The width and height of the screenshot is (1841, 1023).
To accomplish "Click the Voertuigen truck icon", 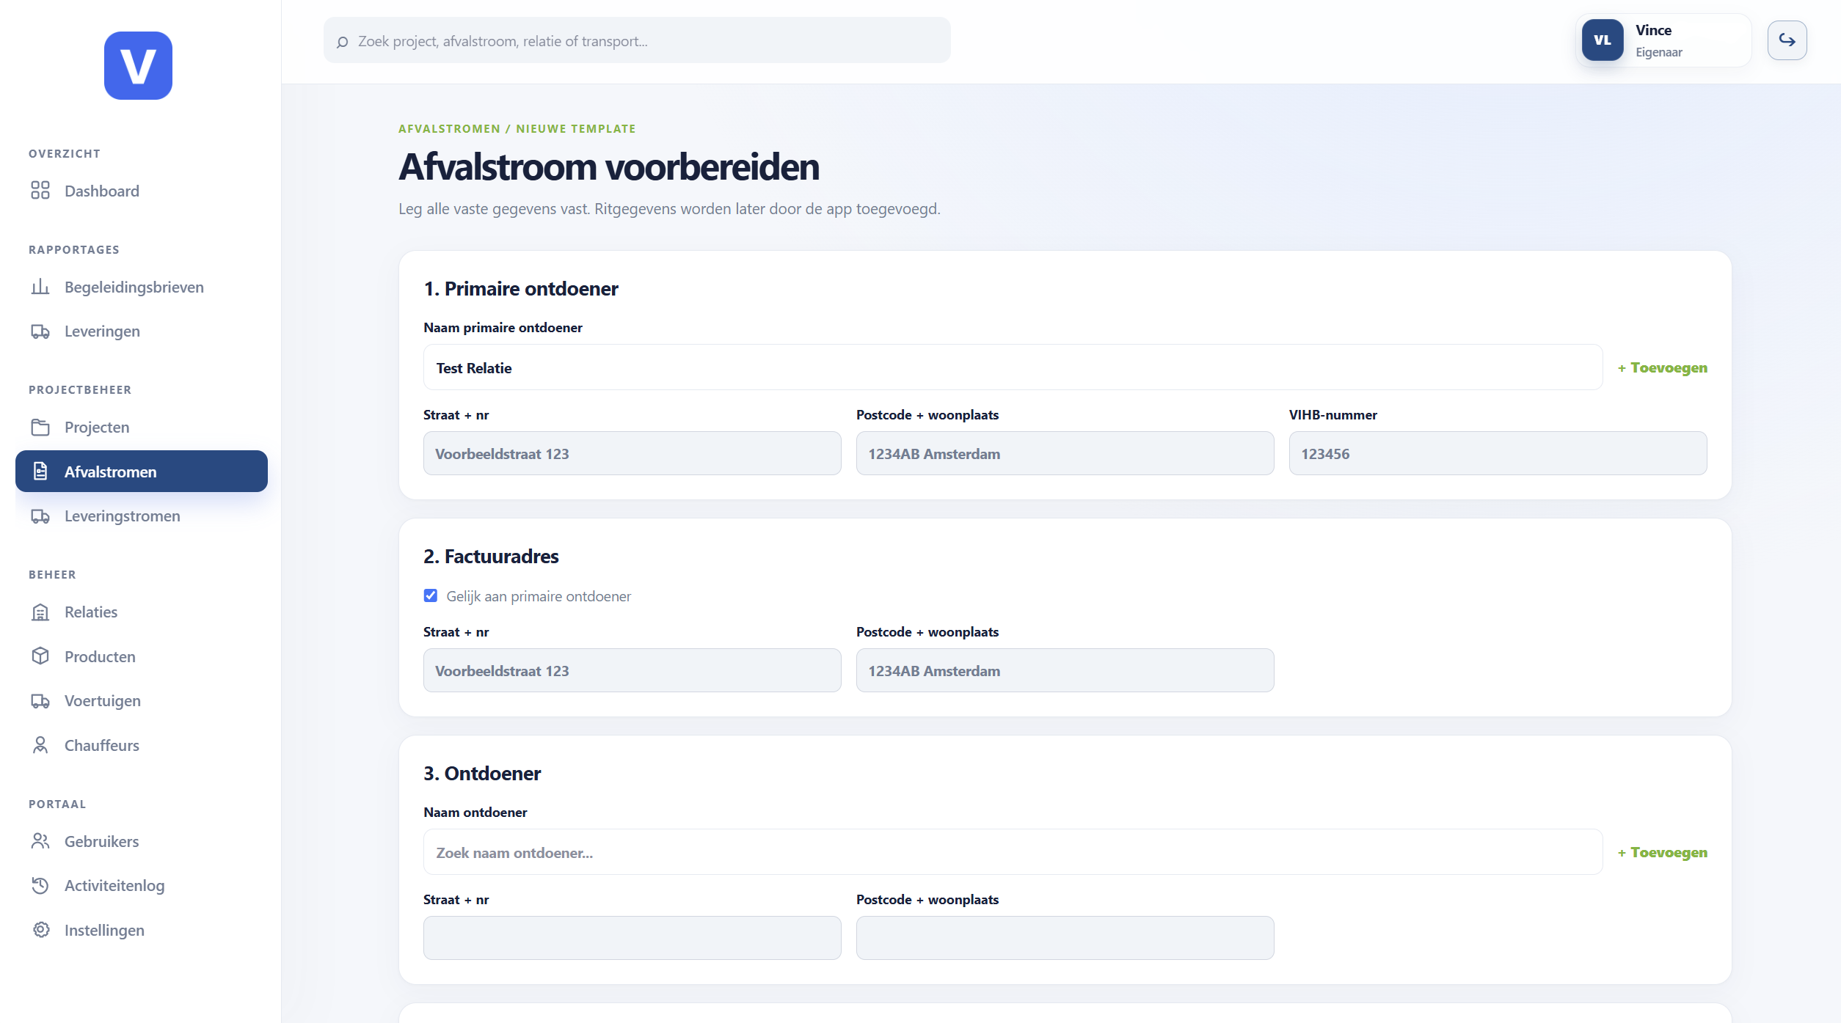I will pyautogui.click(x=40, y=701).
